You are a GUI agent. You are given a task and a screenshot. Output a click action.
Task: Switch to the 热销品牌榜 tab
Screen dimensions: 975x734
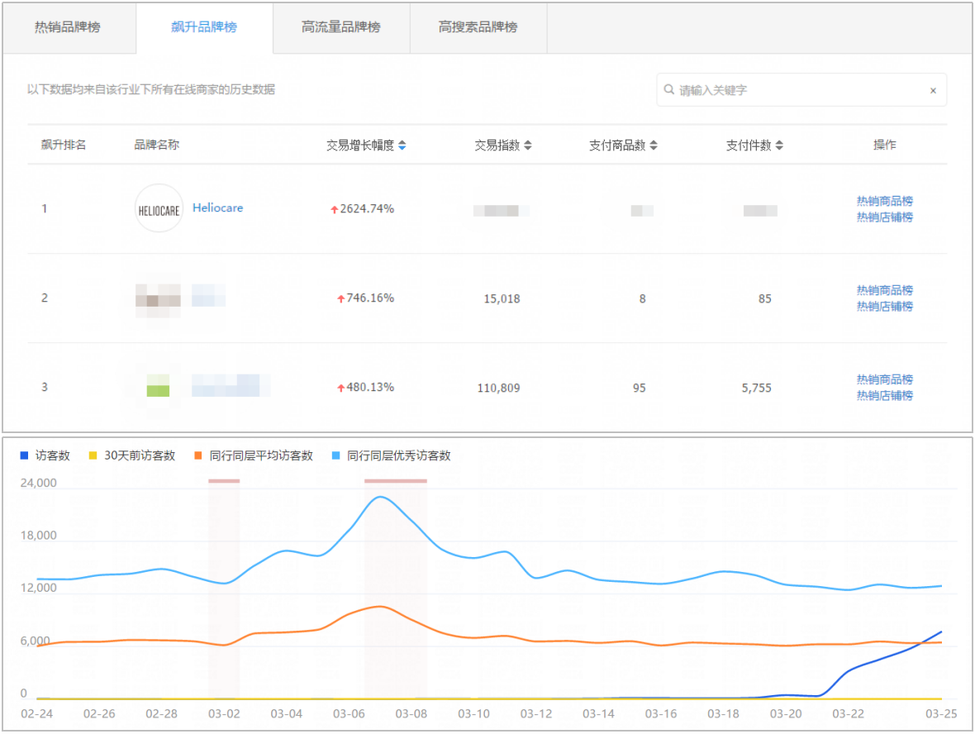(x=68, y=27)
